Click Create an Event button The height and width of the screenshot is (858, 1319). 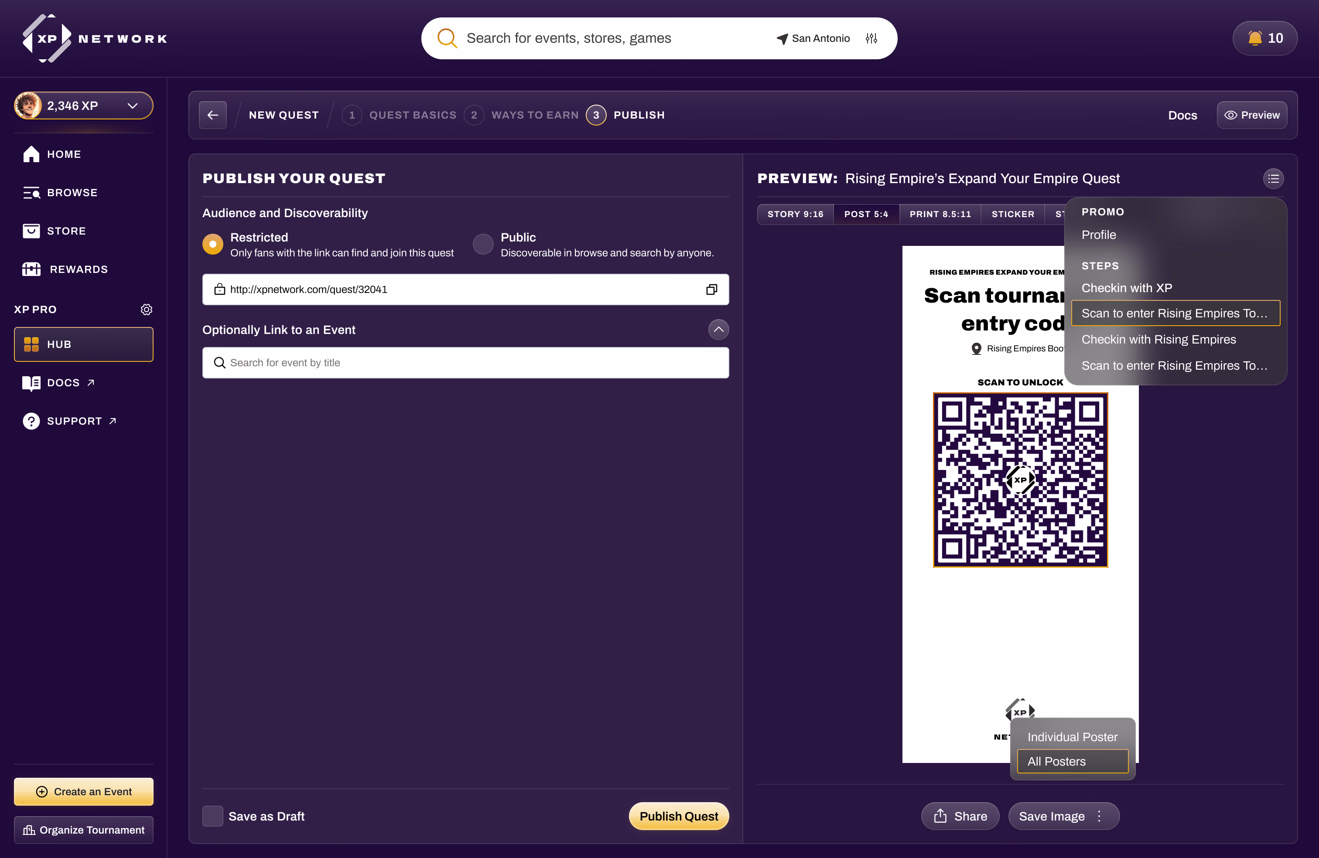[x=83, y=792]
